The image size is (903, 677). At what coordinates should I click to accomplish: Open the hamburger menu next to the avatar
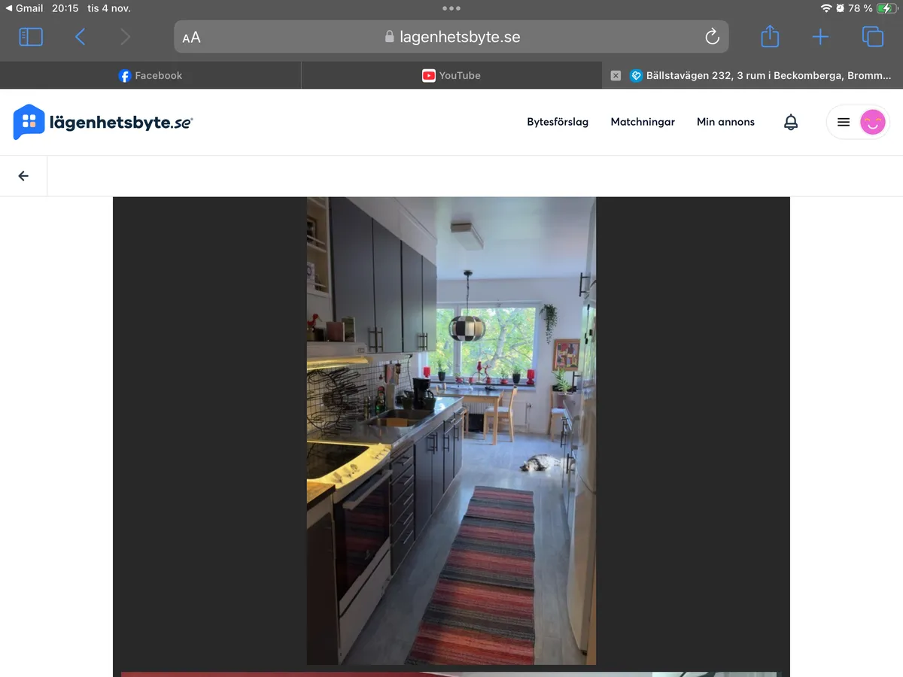tap(843, 122)
